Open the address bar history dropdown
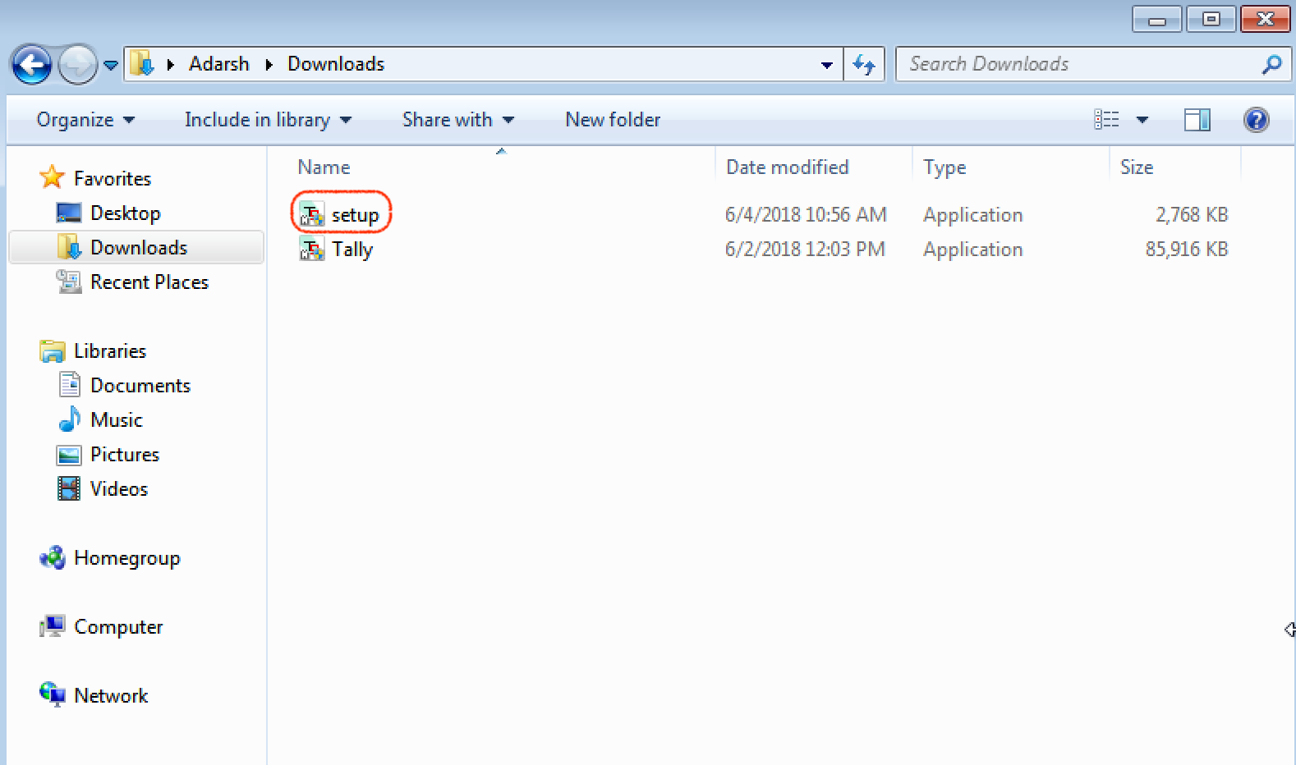 (826, 65)
